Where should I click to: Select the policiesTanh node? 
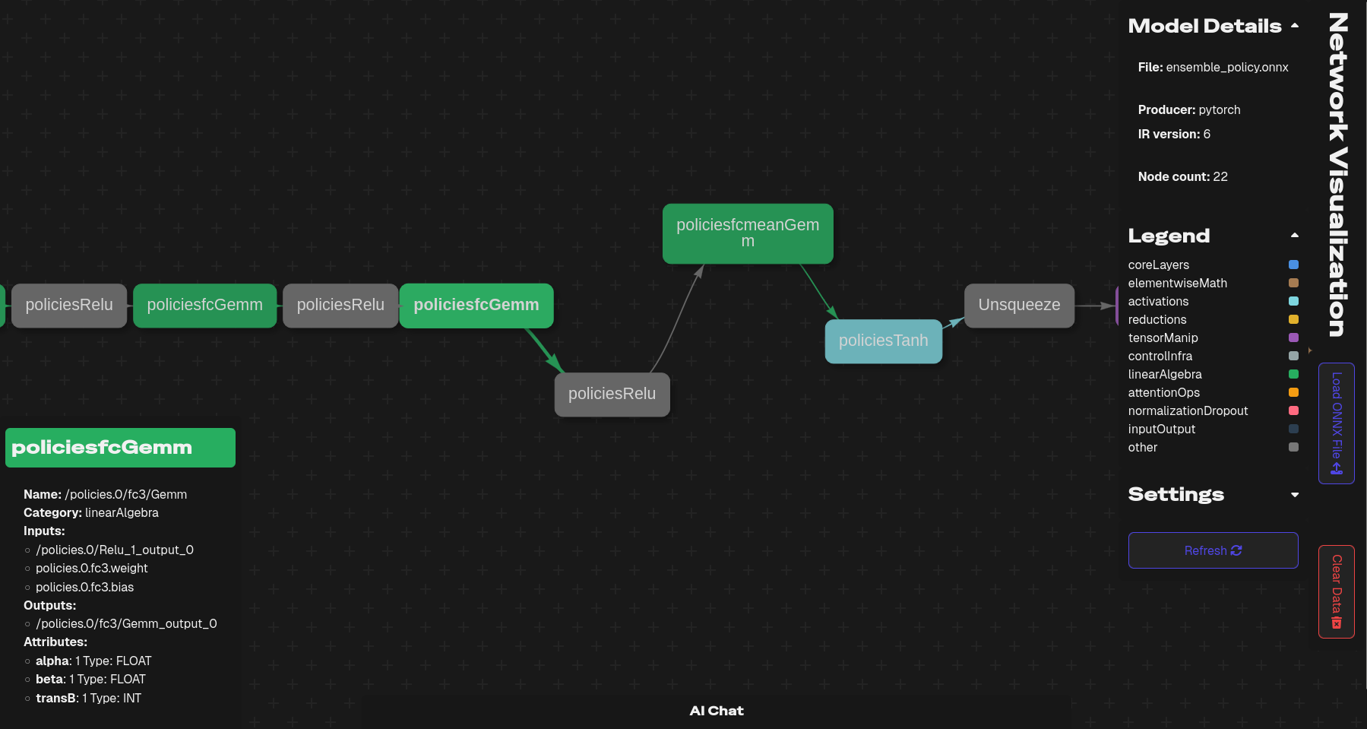click(x=883, y=341)
